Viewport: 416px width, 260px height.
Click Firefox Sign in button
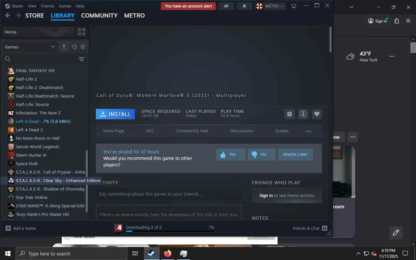pyautogui.click(x=378, y=21)
